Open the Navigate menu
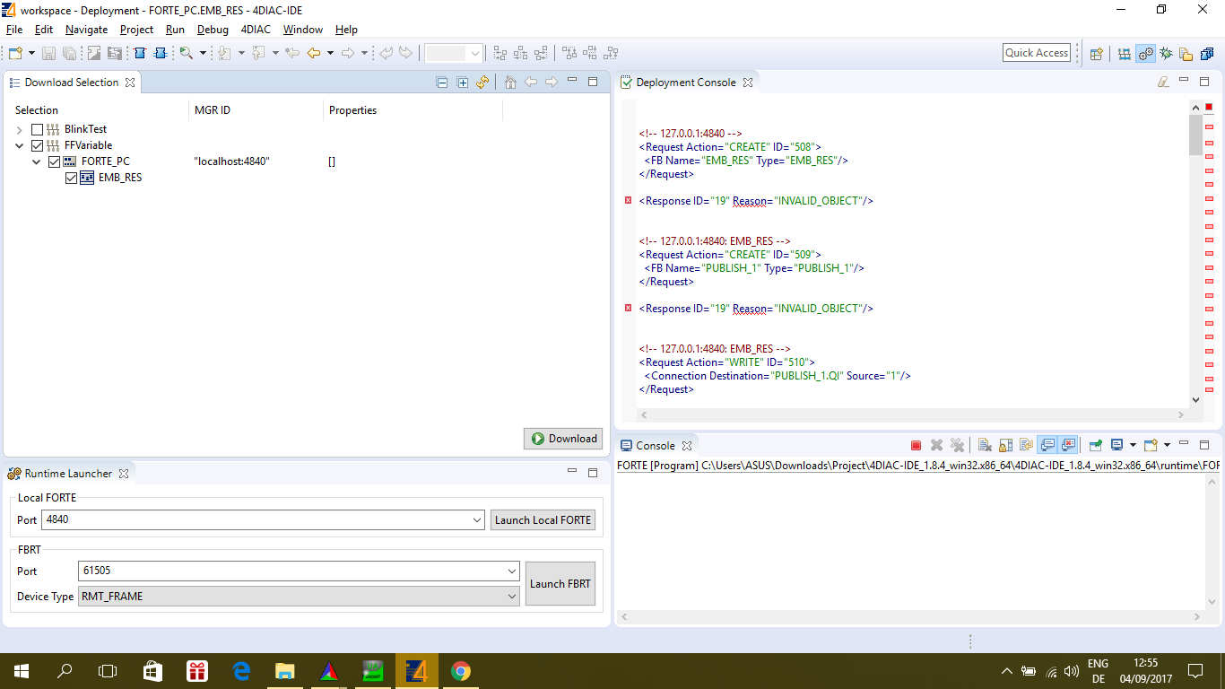 [x=86, y=30]
